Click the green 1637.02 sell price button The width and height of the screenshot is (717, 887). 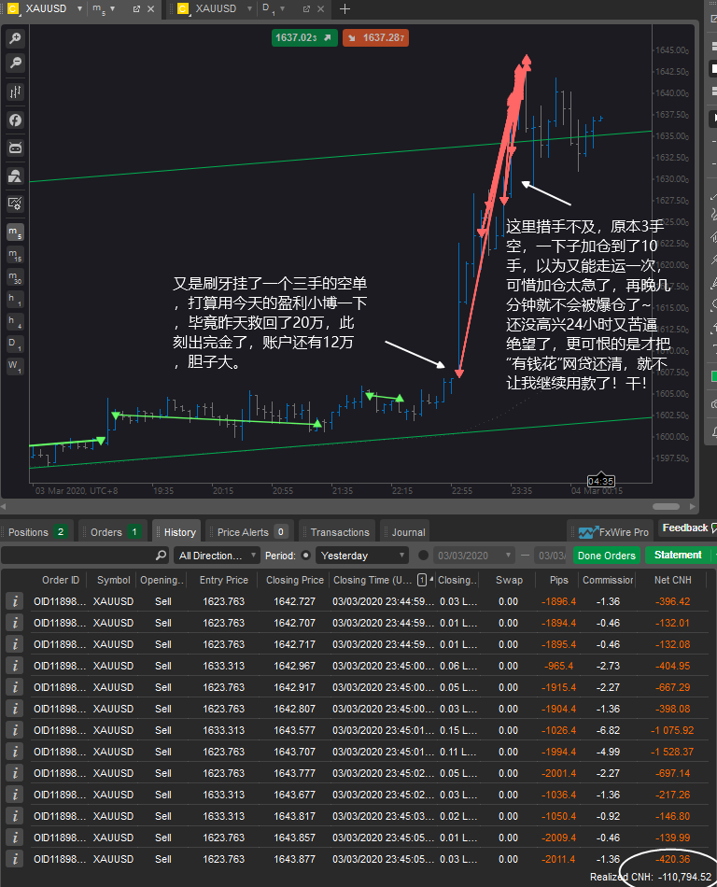click(304, 38)
